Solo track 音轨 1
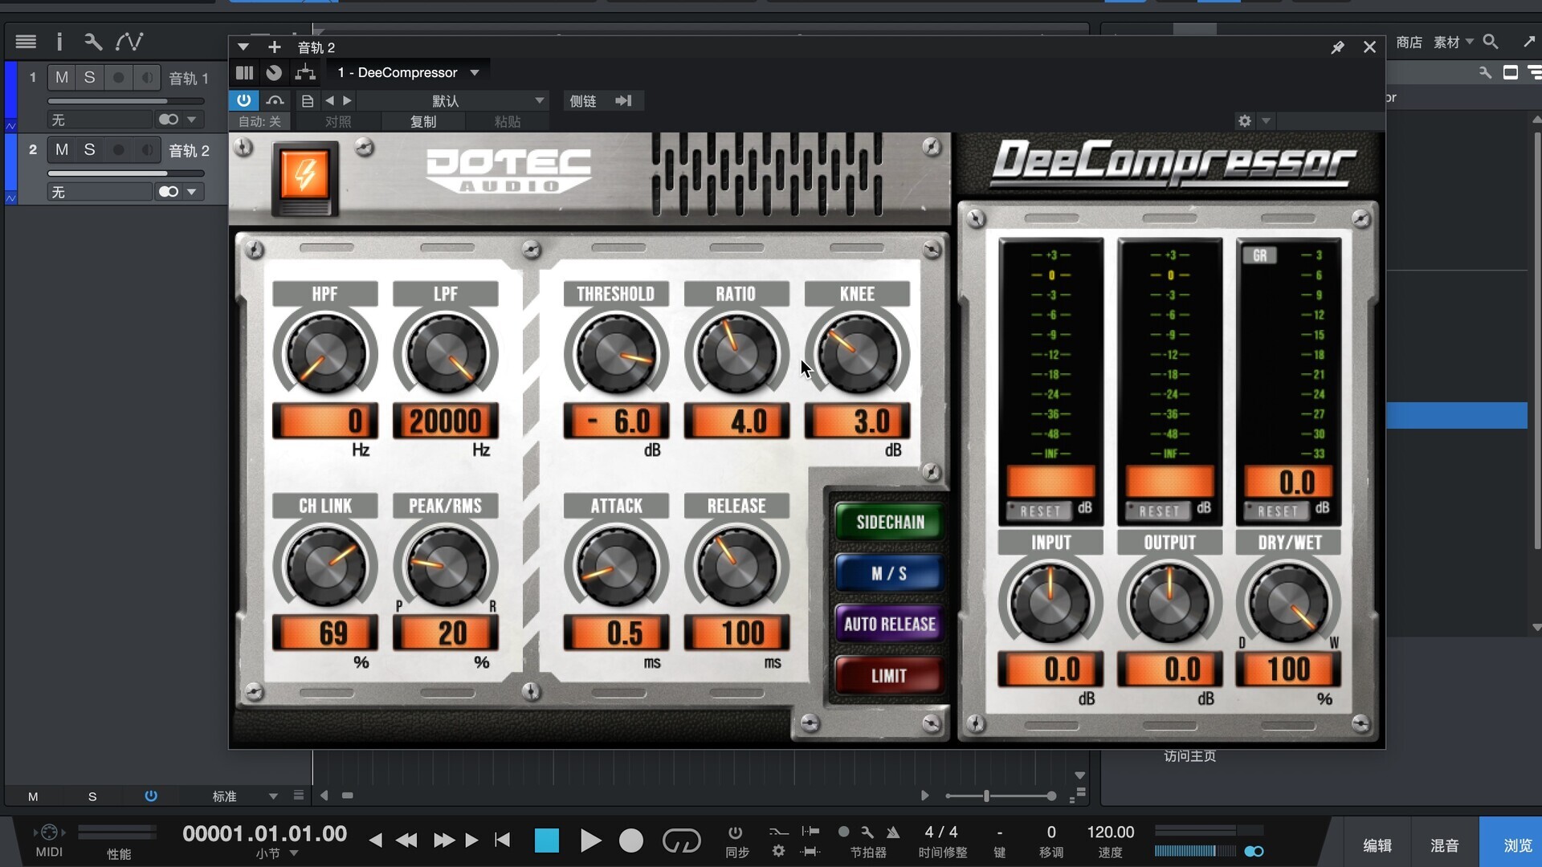The image size is (1542, 867). pyautogui.click(x=89, y=78)
